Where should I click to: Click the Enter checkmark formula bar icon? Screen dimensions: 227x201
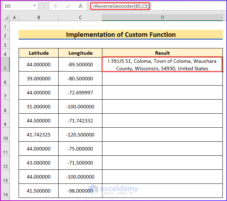point(68,6)
